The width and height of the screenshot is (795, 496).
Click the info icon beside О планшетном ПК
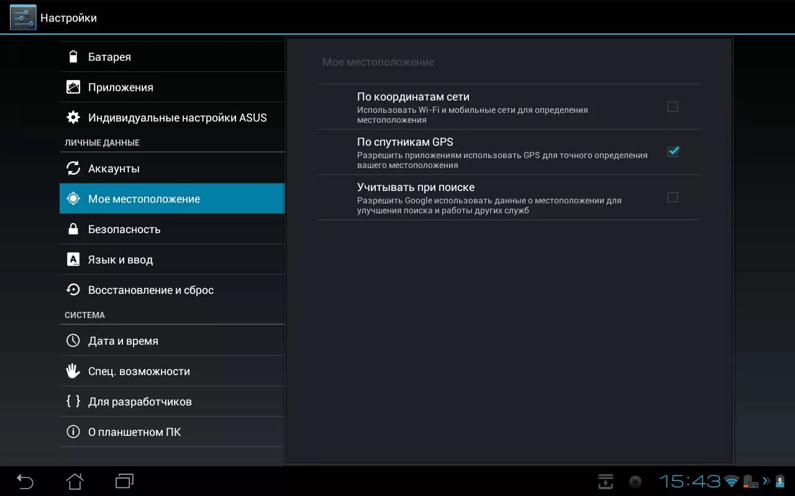(73, 432)
